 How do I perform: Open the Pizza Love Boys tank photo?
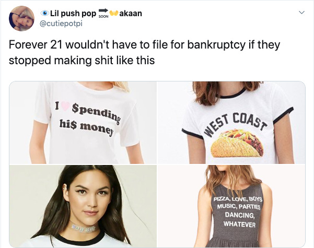click(x=231, y=206)
